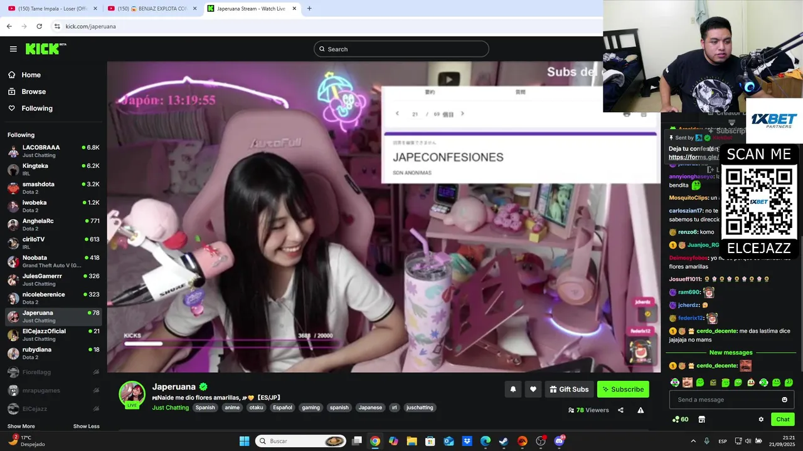Open chat settings gear

(x=761, y=419)
